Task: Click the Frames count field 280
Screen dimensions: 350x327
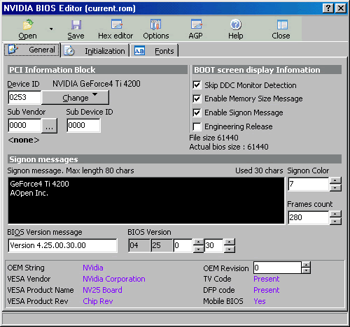Action: 309,217
